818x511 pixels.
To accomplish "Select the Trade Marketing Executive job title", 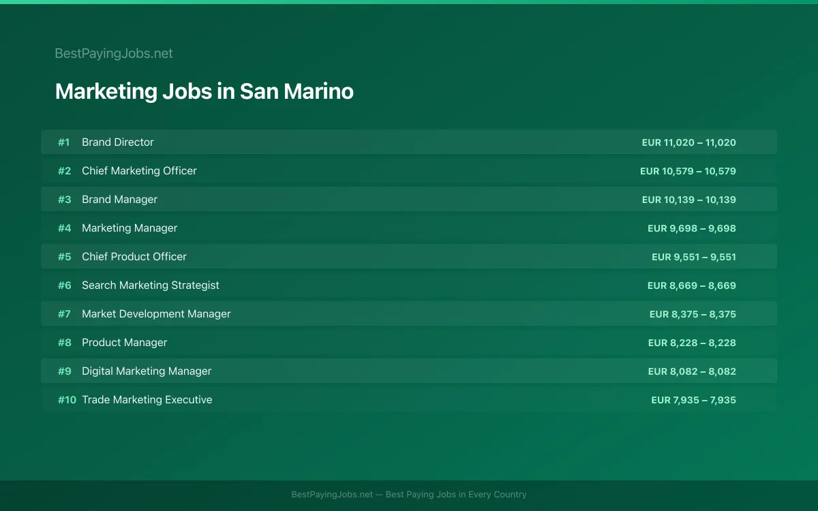I will click(147, 400).
